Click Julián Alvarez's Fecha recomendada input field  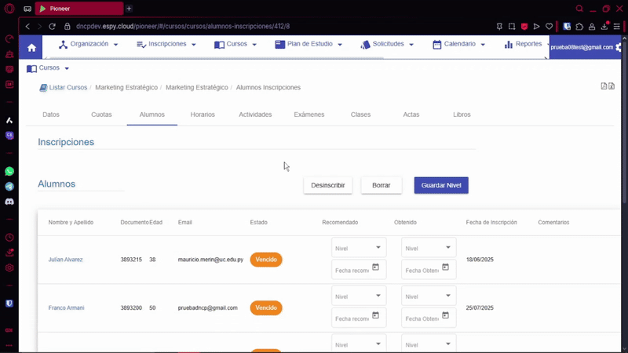point(352,271)
